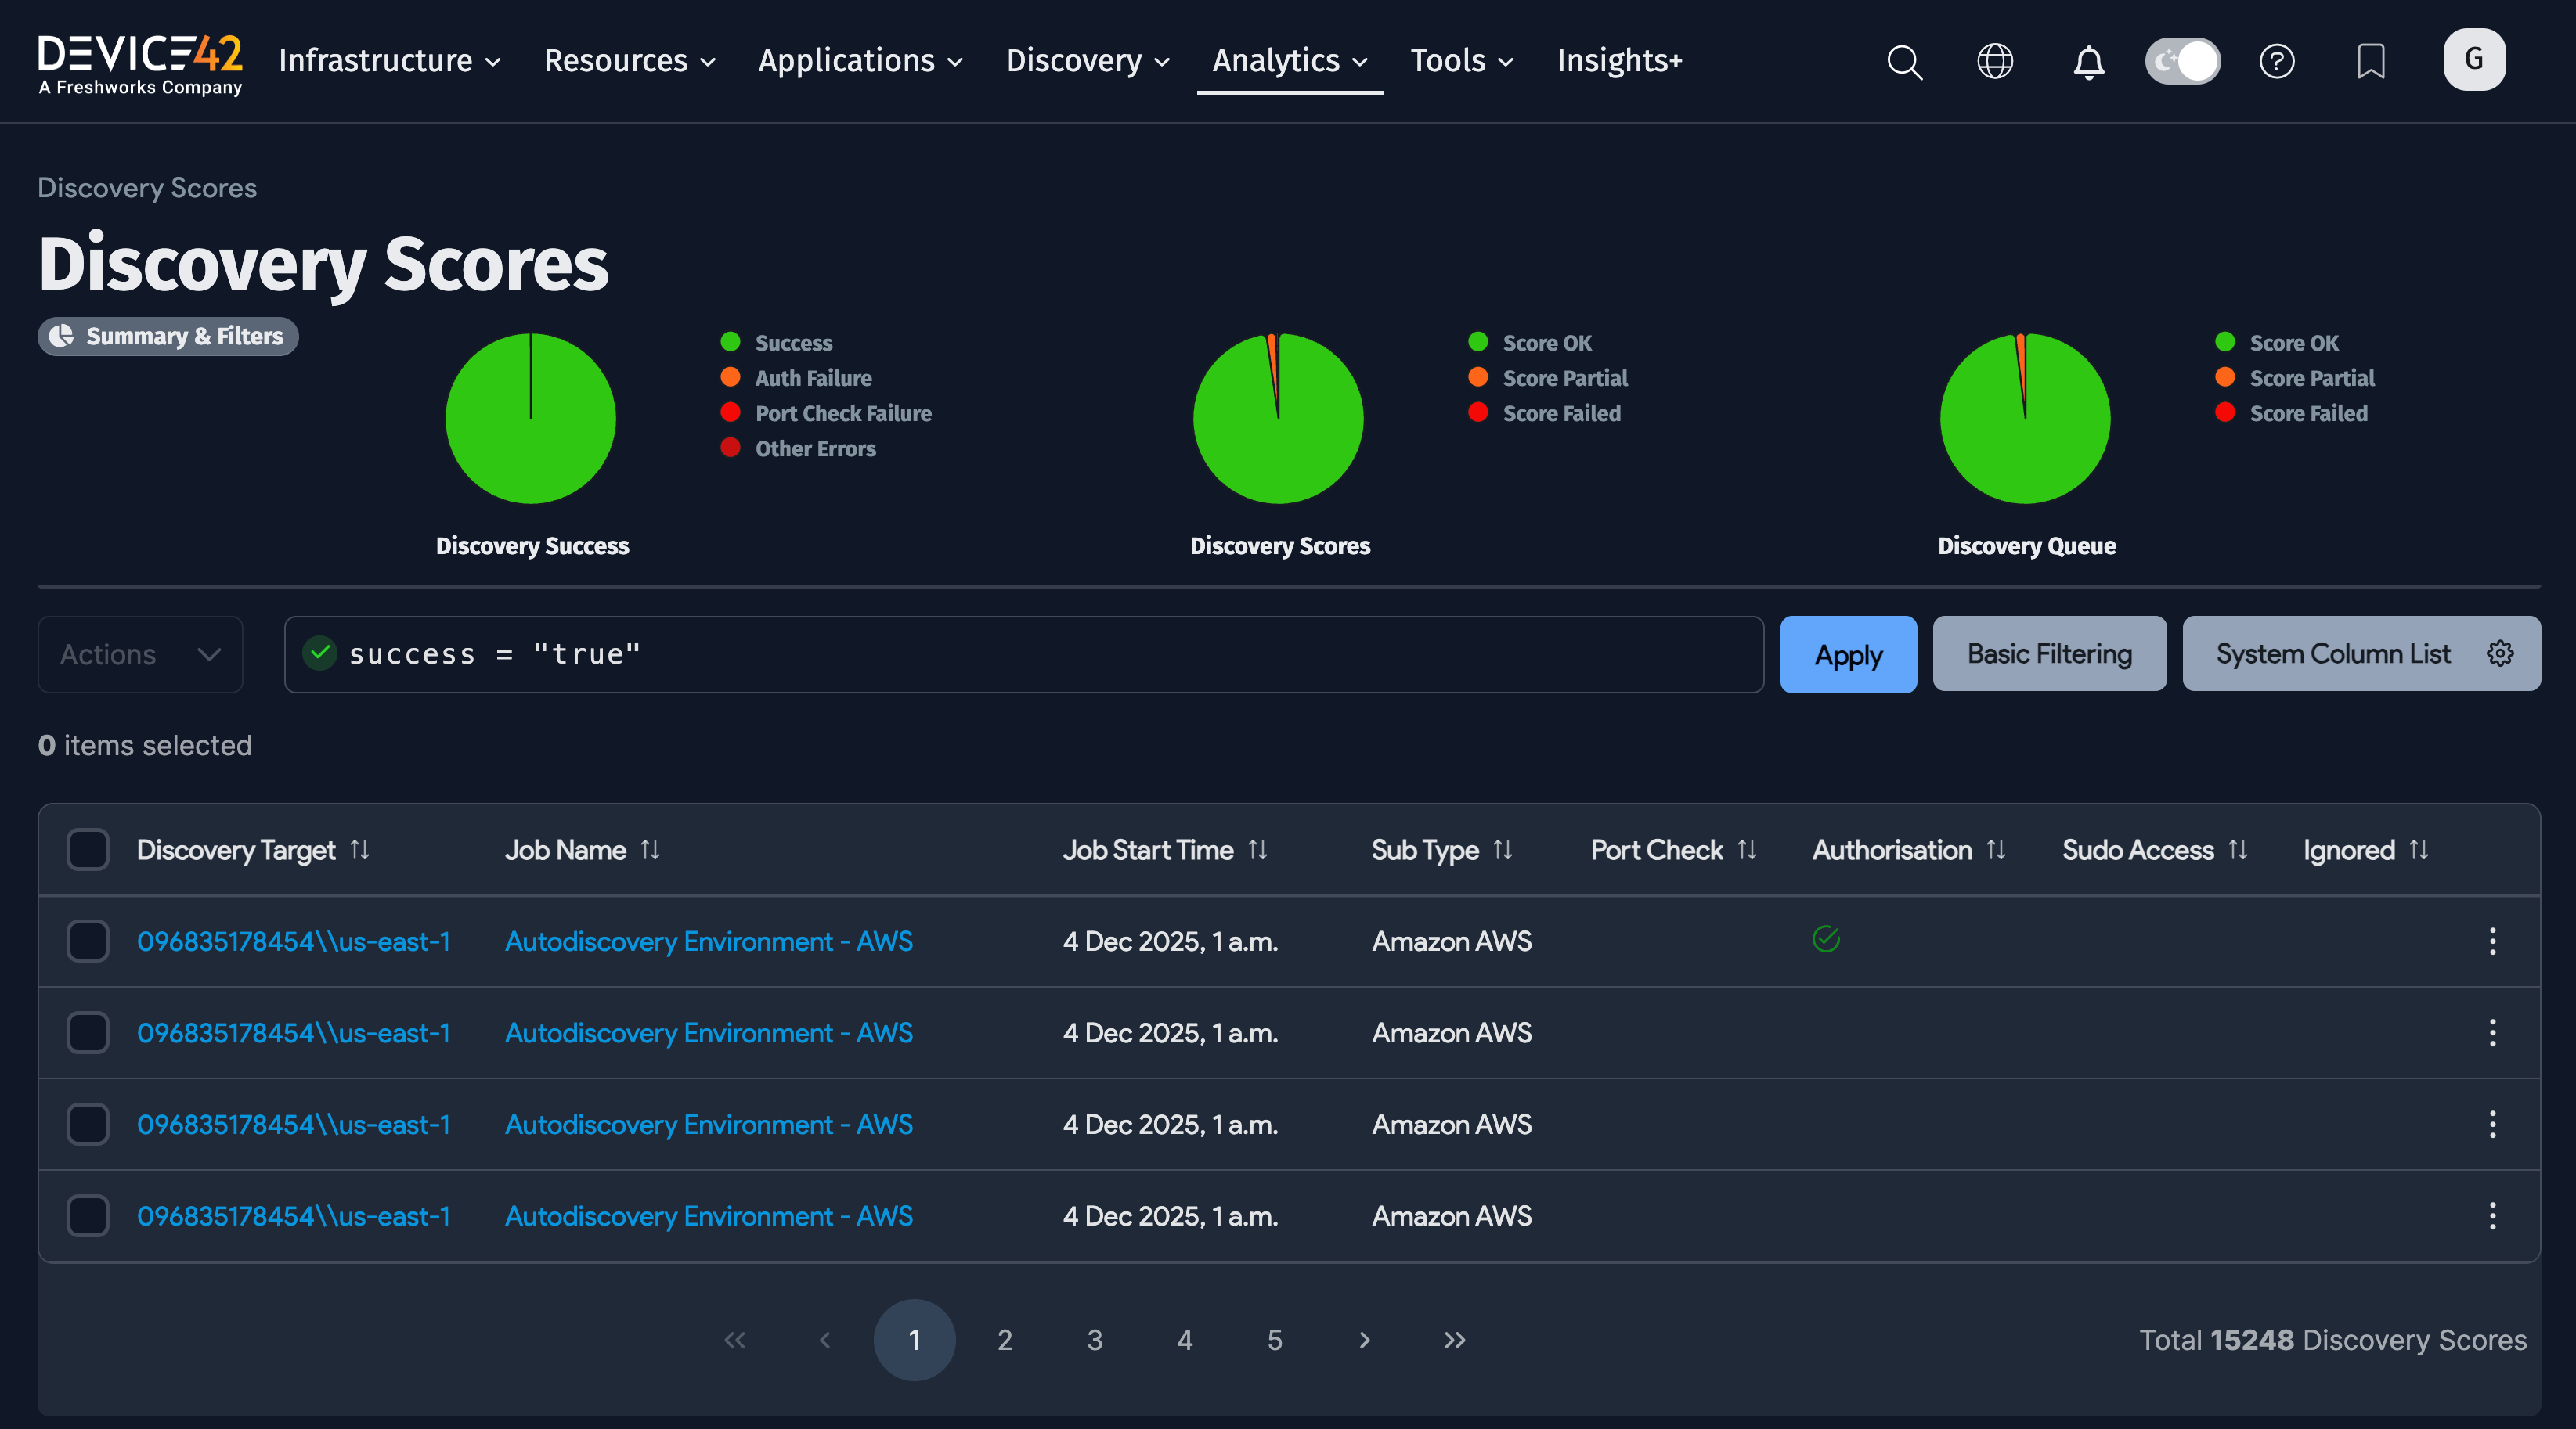Viewport: 2576px width, 1429px height.
Task: Open the notifications bell
Action: click(2089, 61)
